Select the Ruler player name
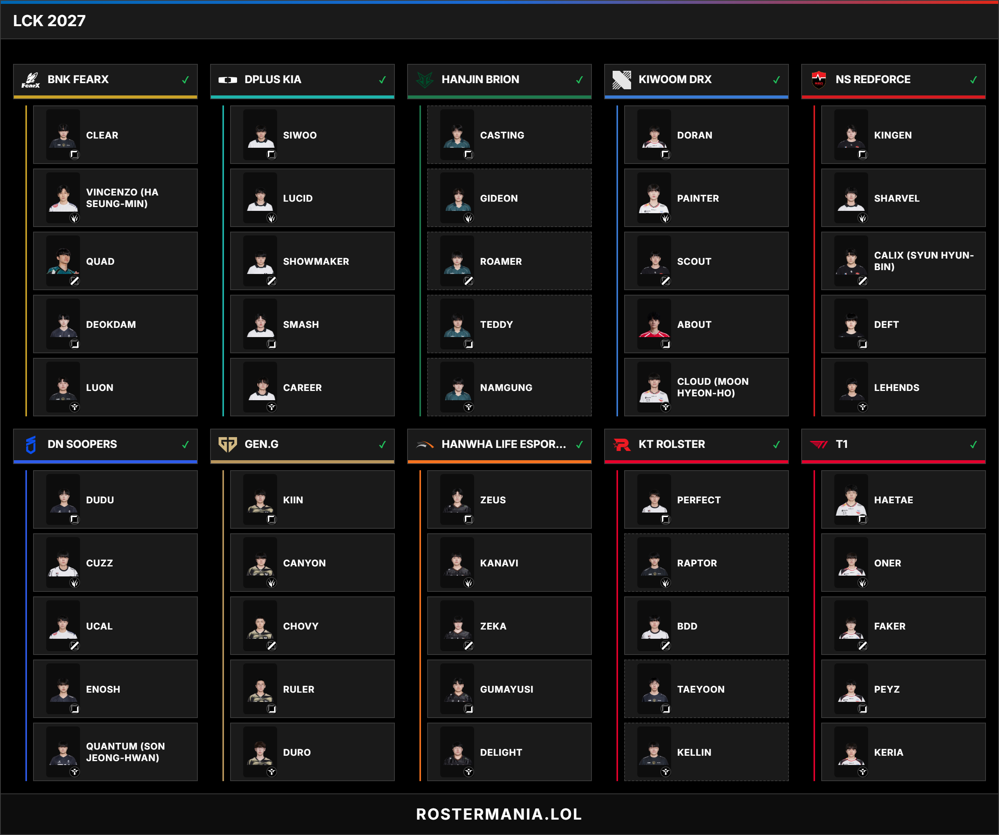 (x=298, y=690)
